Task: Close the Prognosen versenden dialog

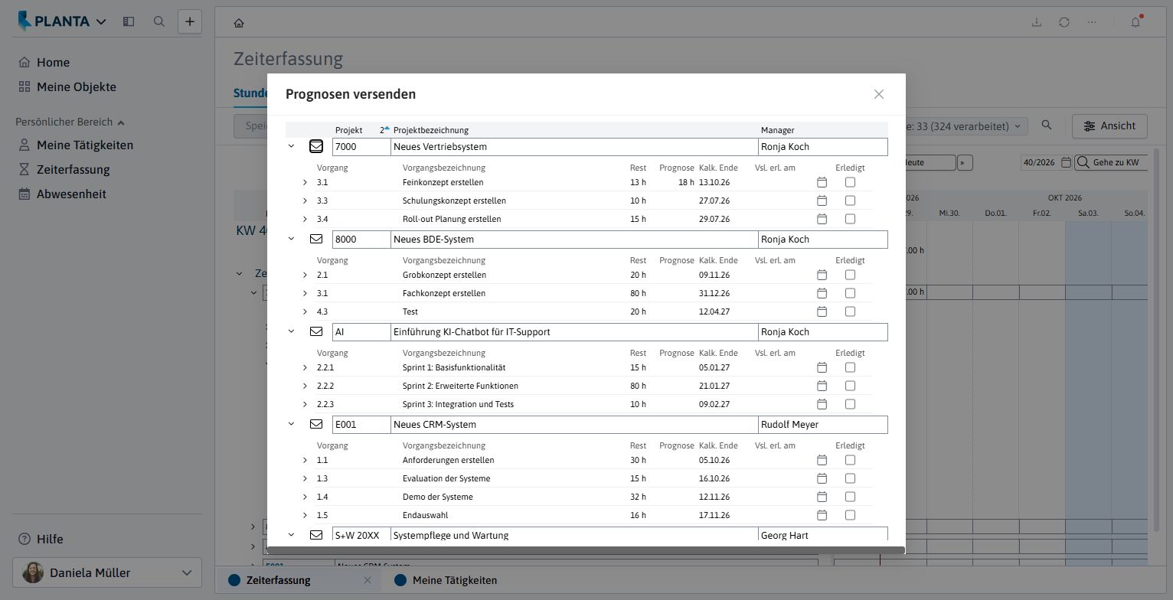Action: (x=879, y=94)
